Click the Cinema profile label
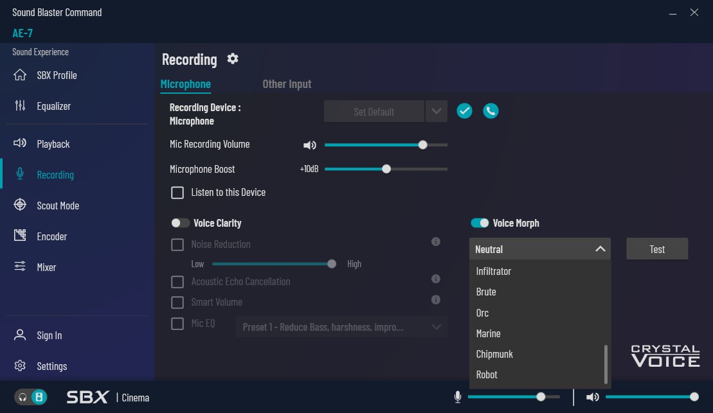The image size is (713, 413). [x=136, y=398]
